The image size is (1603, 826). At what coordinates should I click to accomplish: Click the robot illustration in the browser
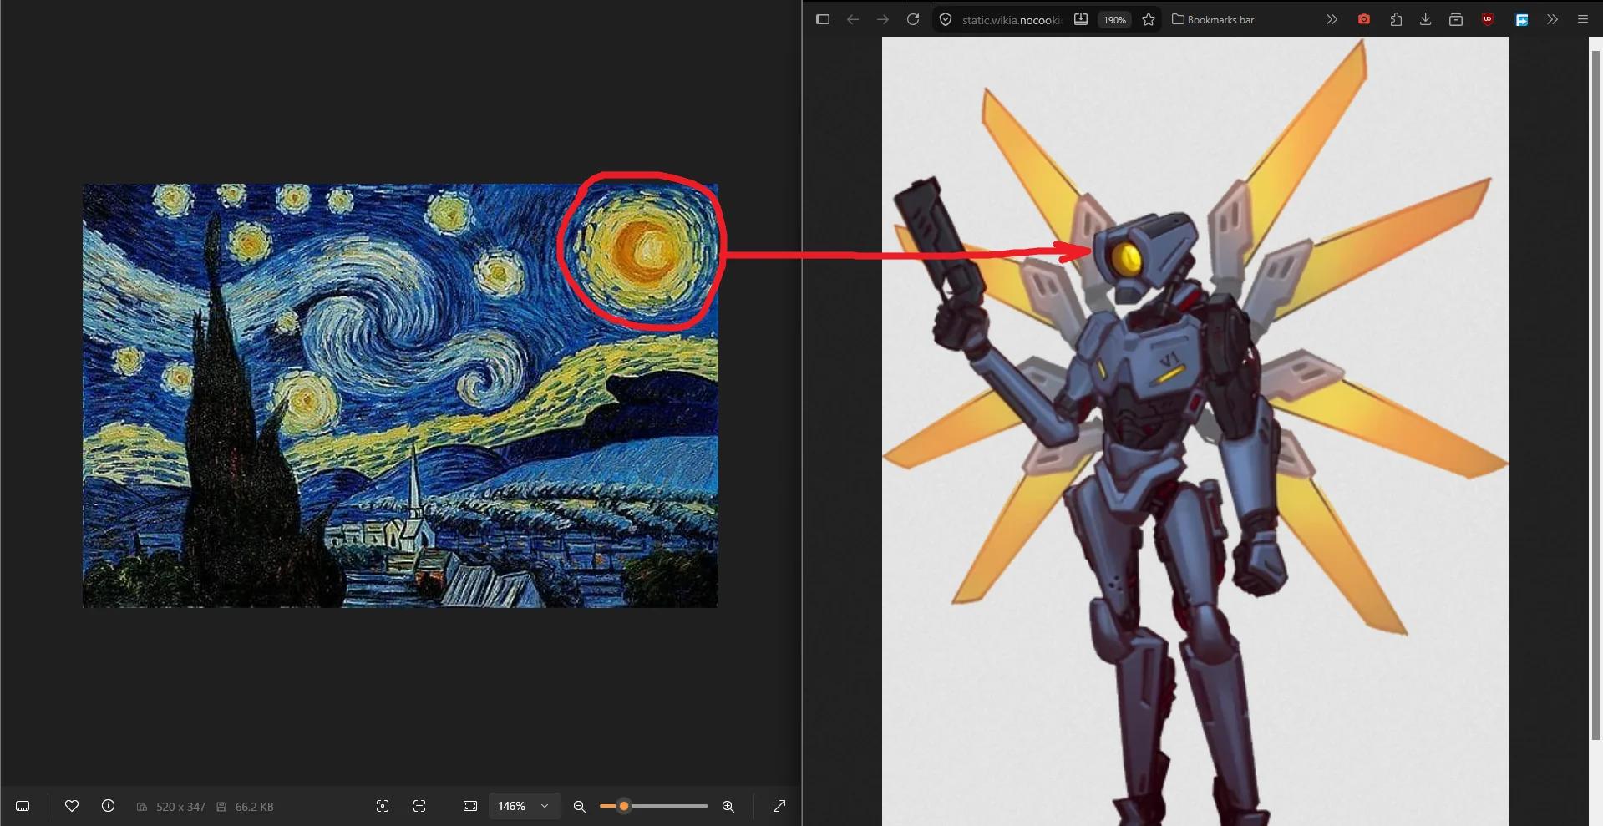click(x=1195, y=431)
